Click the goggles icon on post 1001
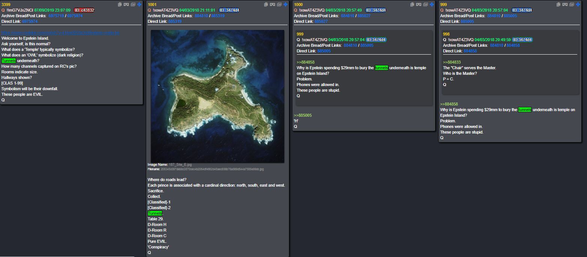Screen dimensions: 587x257 pyautogui.click(x=272, y=4)
